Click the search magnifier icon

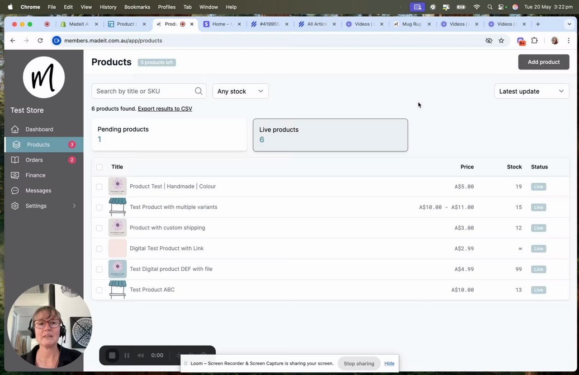(199, 91)
